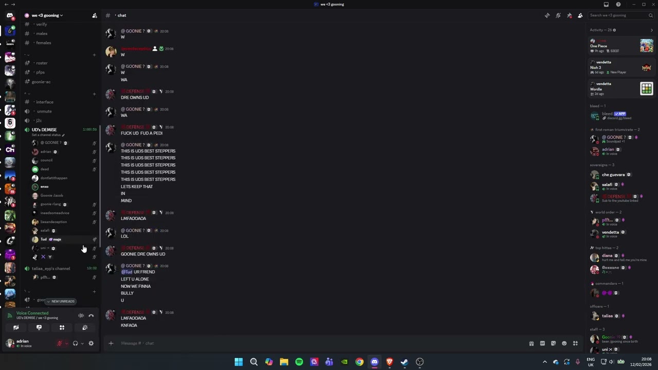Open taliaa_eyp's channel voice channel

51,268
